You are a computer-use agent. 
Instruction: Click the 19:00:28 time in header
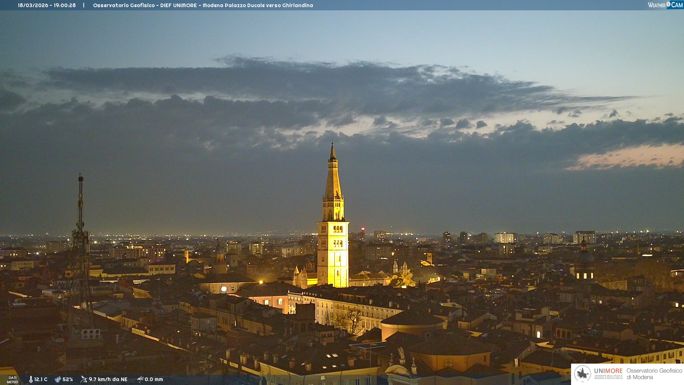pos(65,5)
